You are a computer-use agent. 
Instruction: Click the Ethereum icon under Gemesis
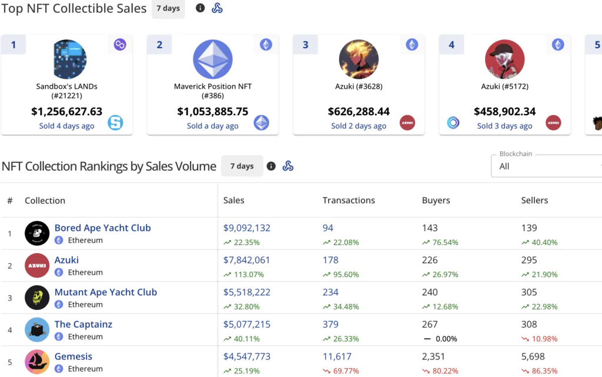point(59,369)
